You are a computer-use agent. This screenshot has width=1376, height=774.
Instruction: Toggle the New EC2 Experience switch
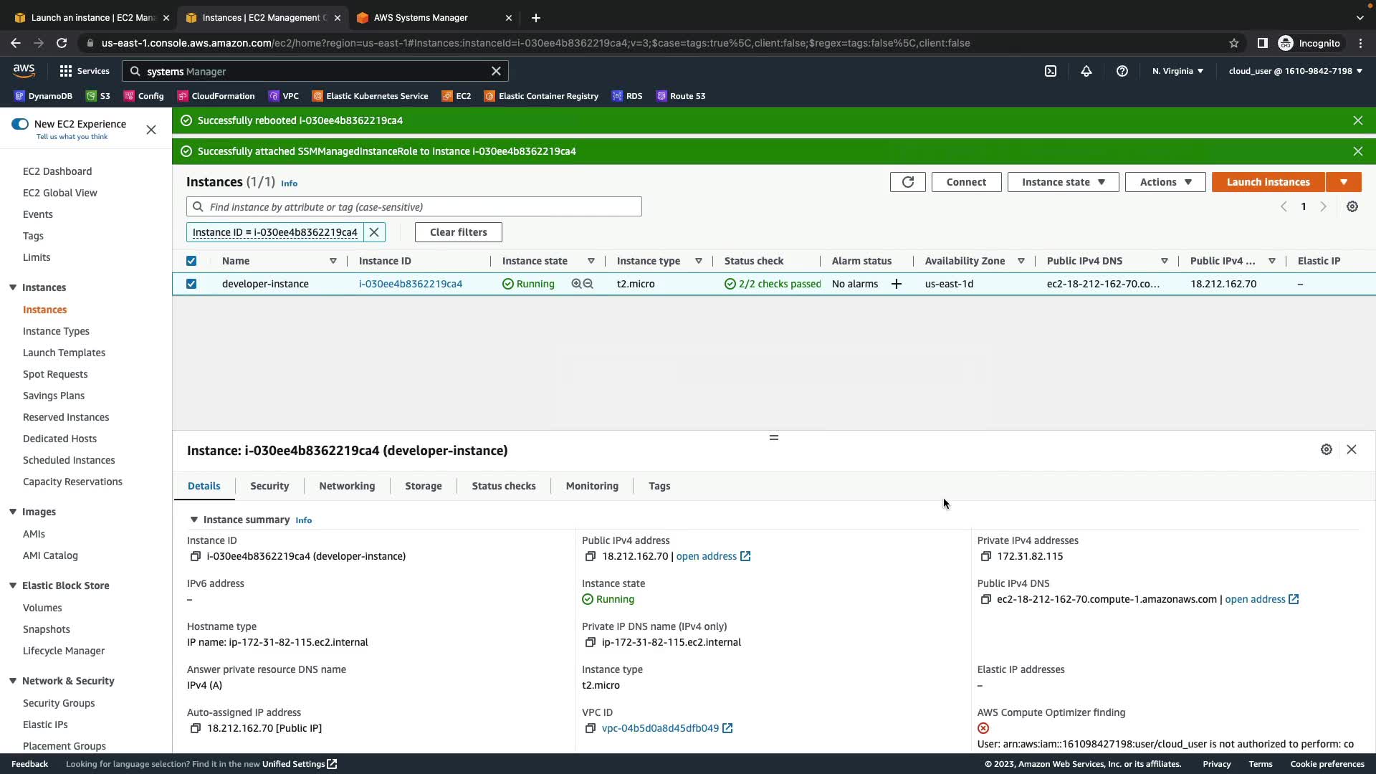(20, 124)
